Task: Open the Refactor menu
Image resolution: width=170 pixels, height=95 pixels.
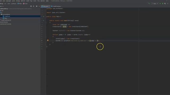Action: point(23,1)
